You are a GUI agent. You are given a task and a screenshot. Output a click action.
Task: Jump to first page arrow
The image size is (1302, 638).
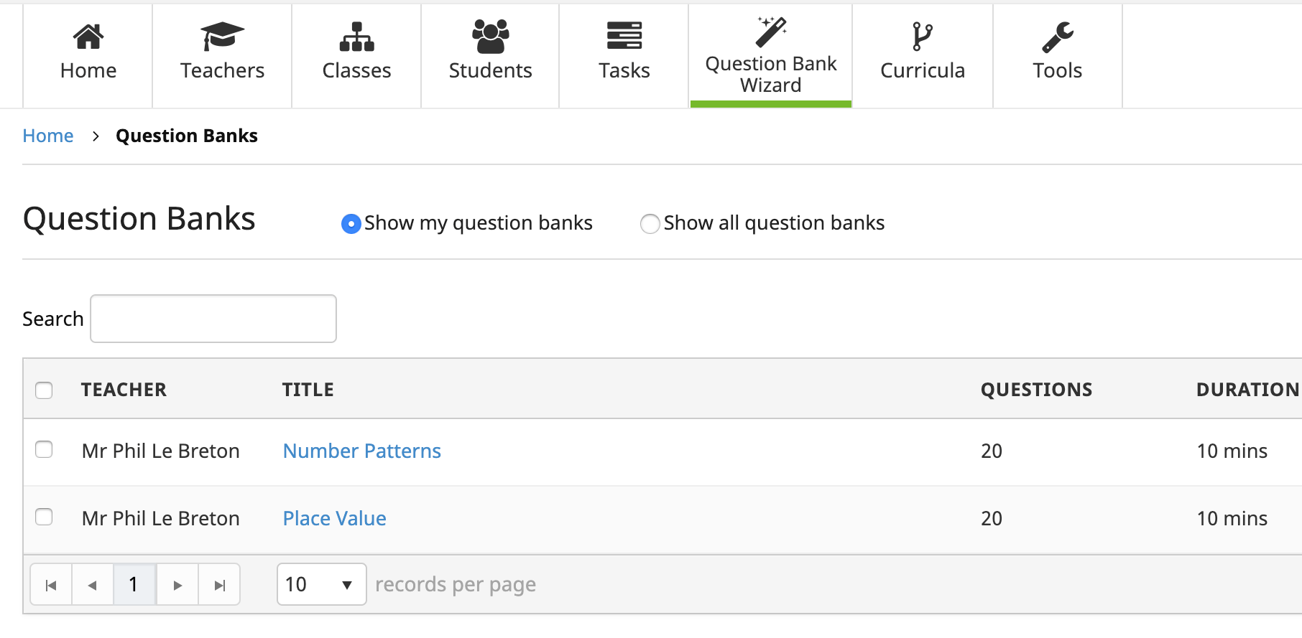point(50,584)
